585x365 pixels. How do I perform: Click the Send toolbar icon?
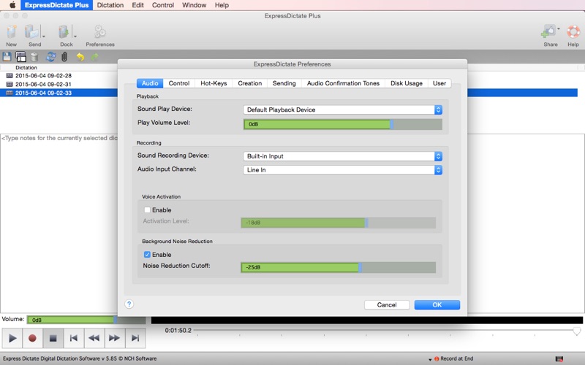33,32
